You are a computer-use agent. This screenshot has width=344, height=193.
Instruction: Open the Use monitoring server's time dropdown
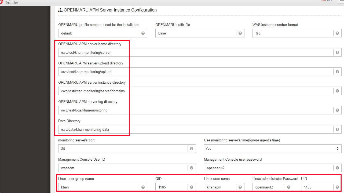coord(272,149)
